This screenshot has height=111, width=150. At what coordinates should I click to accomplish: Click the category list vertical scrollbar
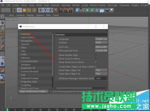point(52,55)
